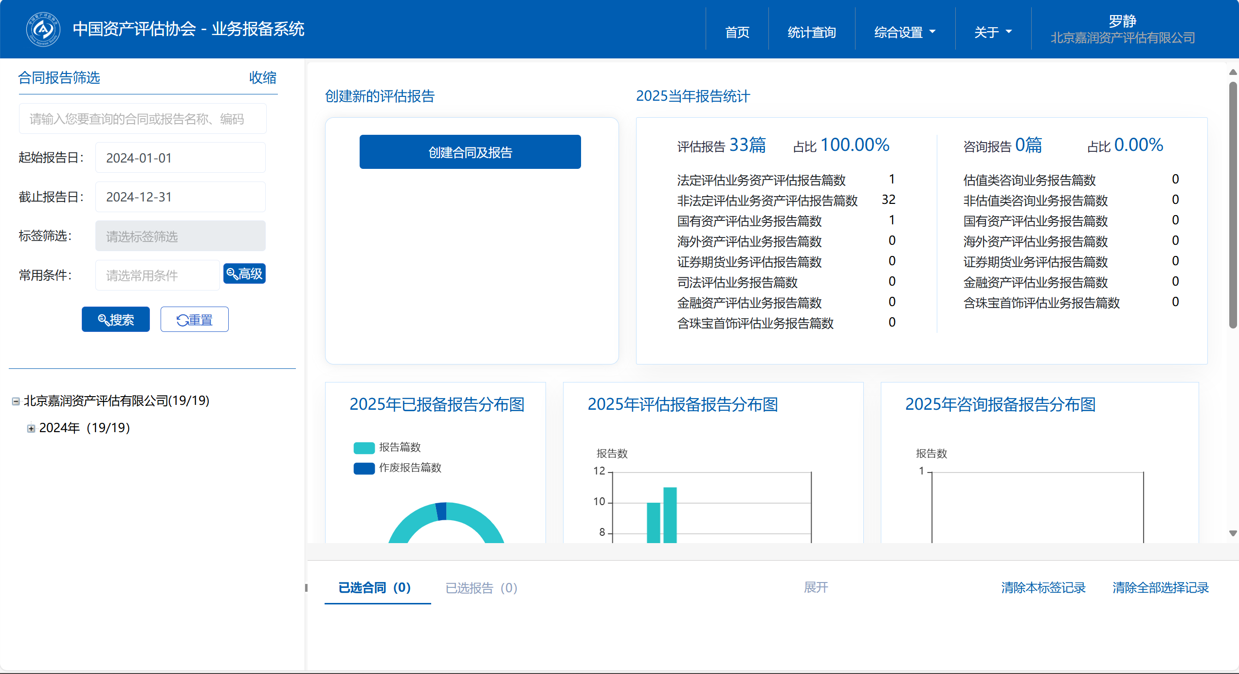Image resolution: width=1239 pixels, height=674 pixels.
Task: Open 统计查询 in the top navigation
Action: click(811, 32)
